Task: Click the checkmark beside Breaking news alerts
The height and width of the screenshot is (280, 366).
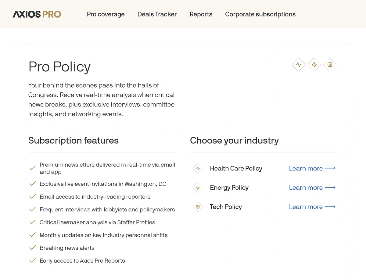Action: click(32, 248)
